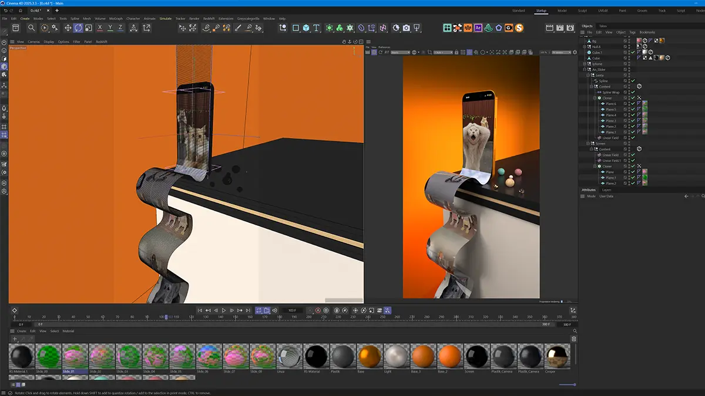
Task: Create a Text spline object
Action: 317,28
